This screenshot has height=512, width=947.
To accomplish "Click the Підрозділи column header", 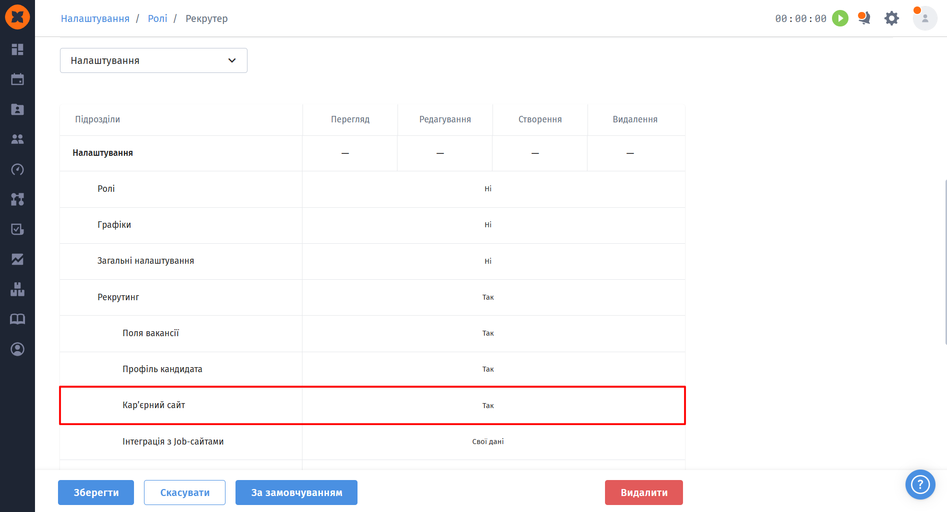I will tap(97, 119).
